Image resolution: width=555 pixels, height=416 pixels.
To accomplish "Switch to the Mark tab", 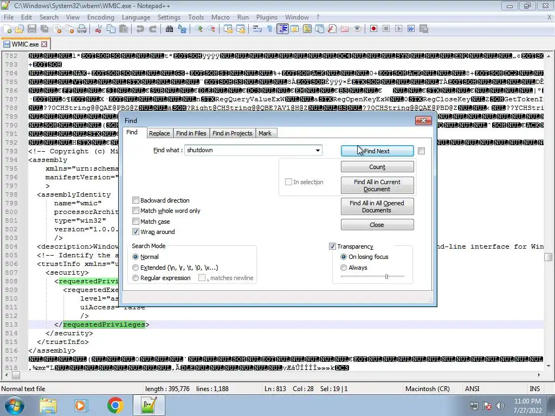I will click(264, 133).
